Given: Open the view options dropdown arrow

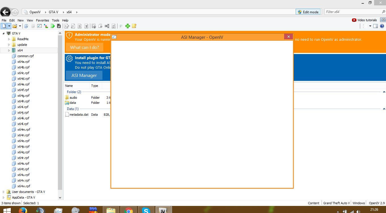Looking at the screenshot, I should 370,26.
